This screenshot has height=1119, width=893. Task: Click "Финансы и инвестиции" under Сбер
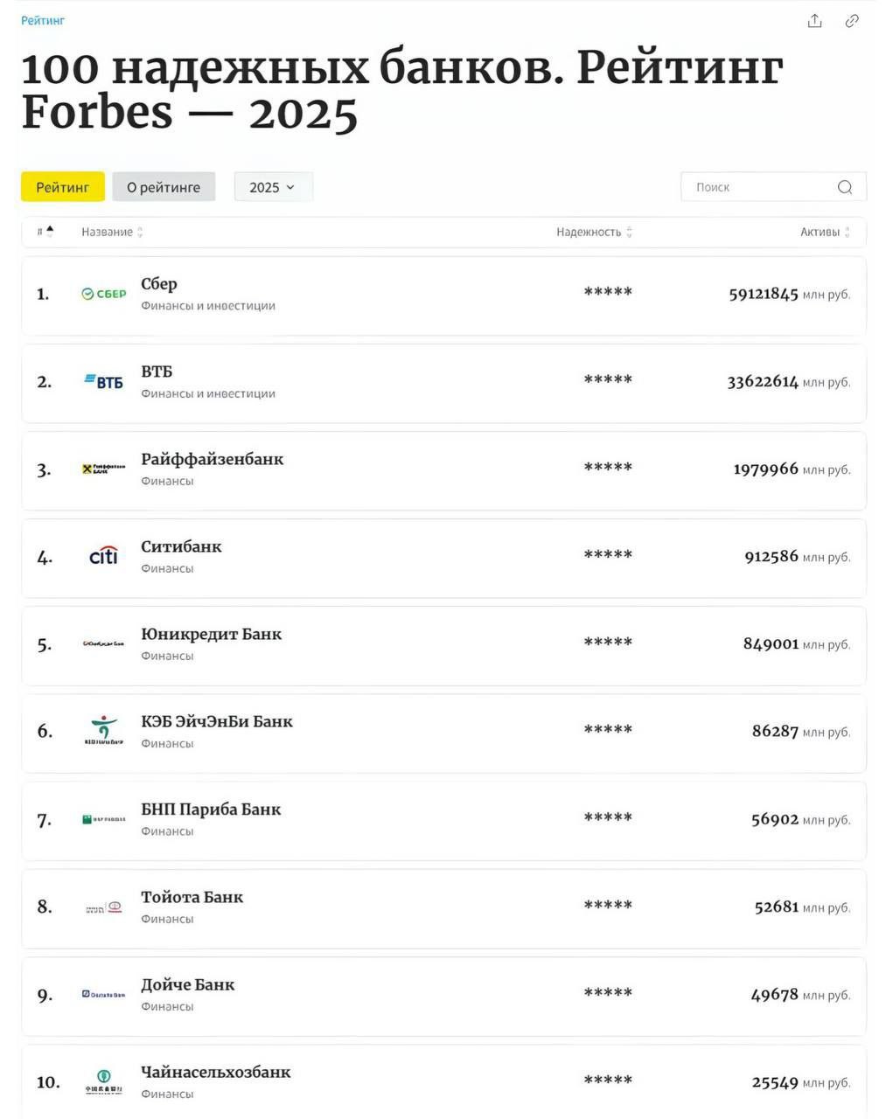208,306
